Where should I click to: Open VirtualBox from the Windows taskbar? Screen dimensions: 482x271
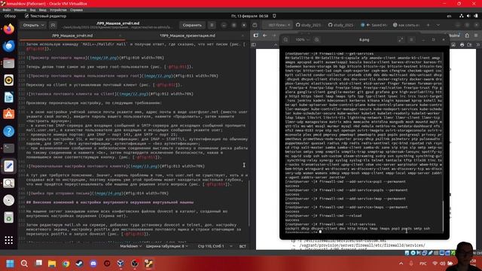click(120, 263)
